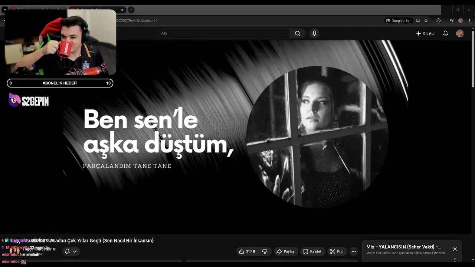Click the Oluştur create button

tap(425, 33)
